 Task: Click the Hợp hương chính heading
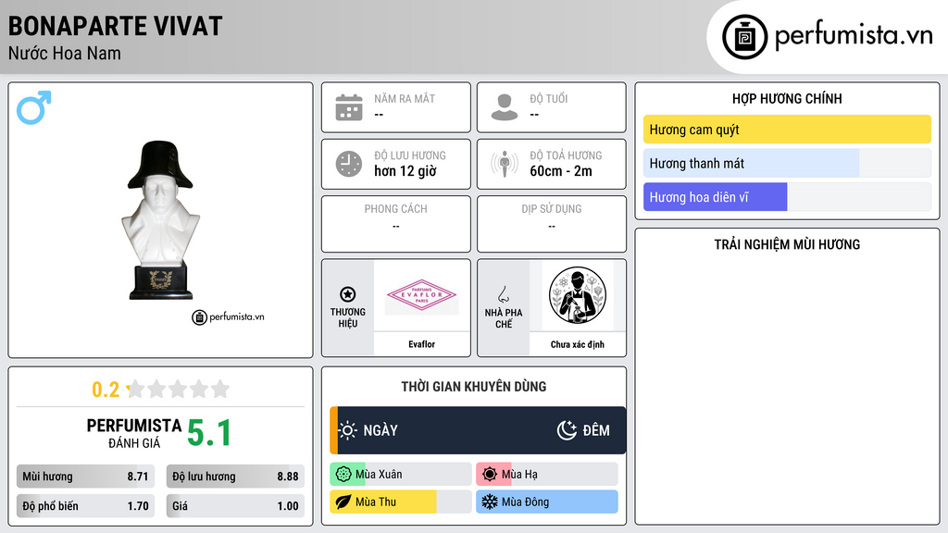pos(787,98)
